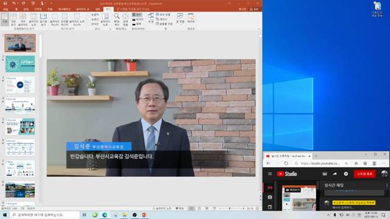
Task: Open the Animations tab in PowerPoint
Action: [x=64, y=9]
